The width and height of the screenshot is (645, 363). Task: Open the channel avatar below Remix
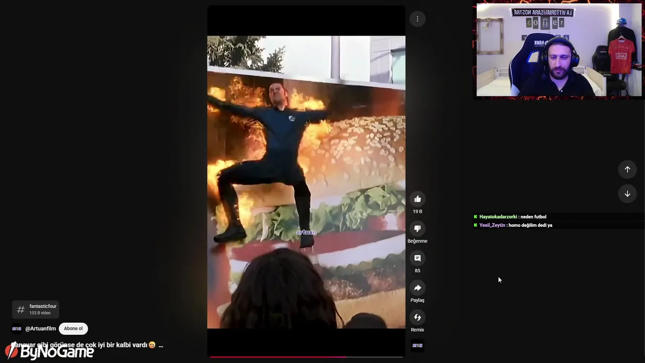tap(417, 345)
